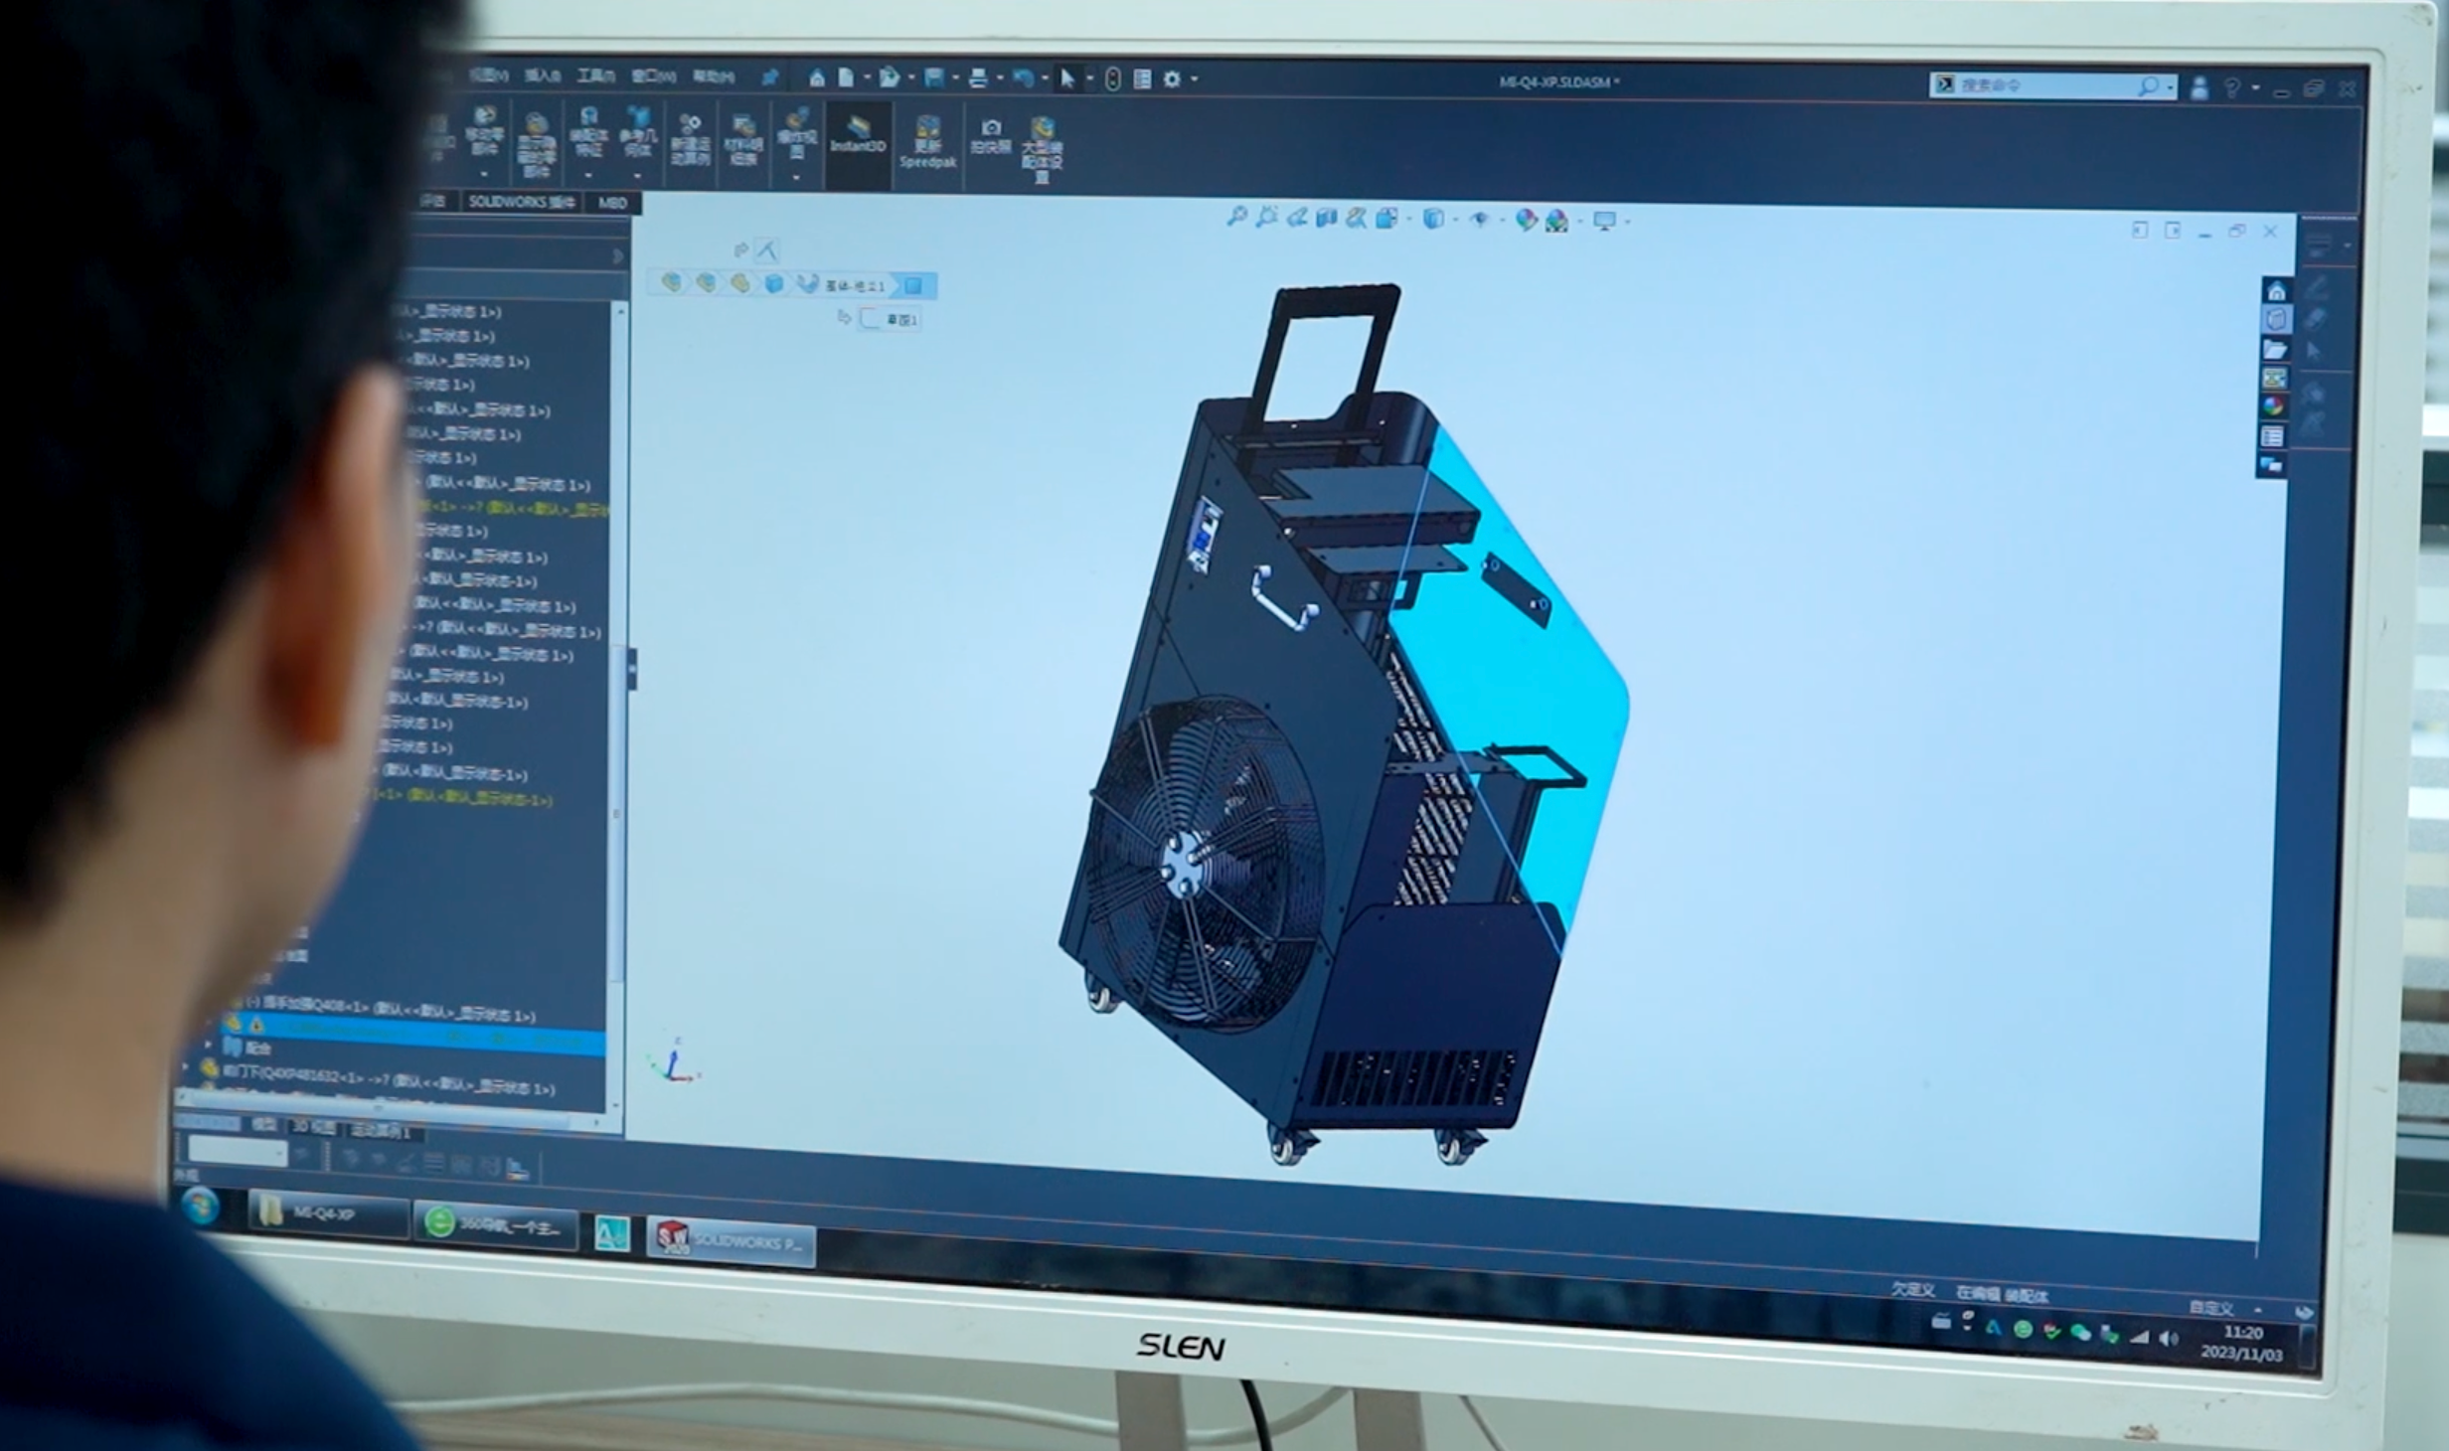Print using the printer icon
This screenshot has width=2449, height=1451.
[978, 79]
